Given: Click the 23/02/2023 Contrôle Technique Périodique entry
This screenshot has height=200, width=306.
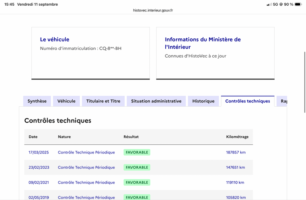Looking at the screenshot, I should [86, 167].
